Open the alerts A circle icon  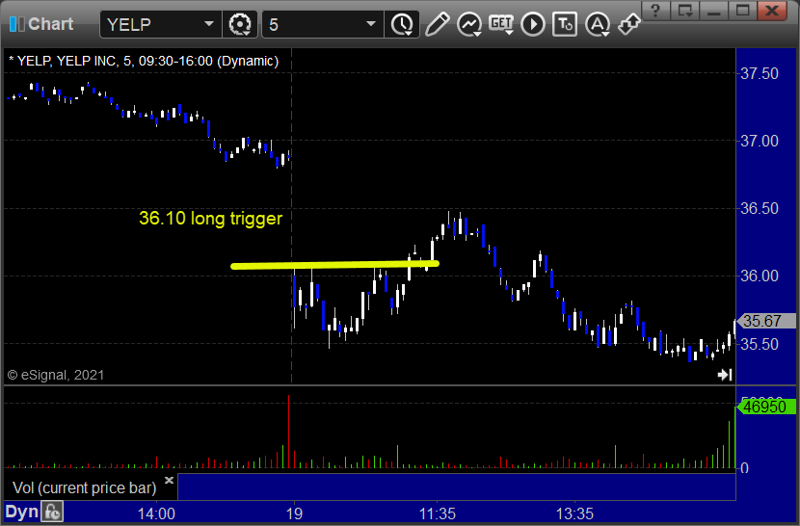(x=598, y=24)
